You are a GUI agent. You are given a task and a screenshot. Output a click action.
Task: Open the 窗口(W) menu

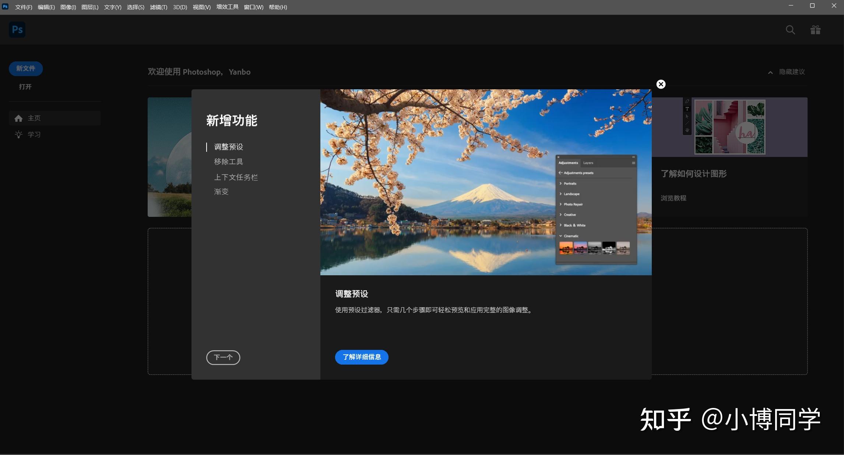[x=254, y=7]
